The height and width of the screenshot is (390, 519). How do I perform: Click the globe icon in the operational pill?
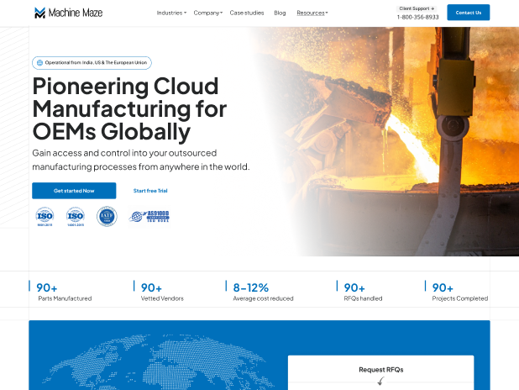click(x=39, y=63)
